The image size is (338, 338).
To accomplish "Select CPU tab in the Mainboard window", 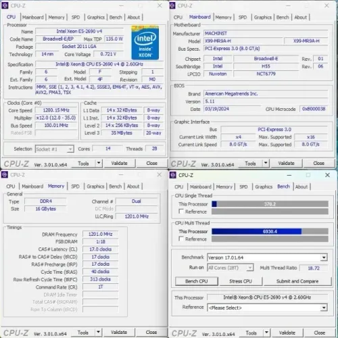I will 178,17.
